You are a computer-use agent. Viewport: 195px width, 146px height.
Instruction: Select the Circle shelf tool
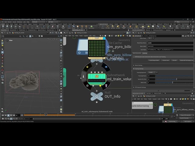(32, 27)
